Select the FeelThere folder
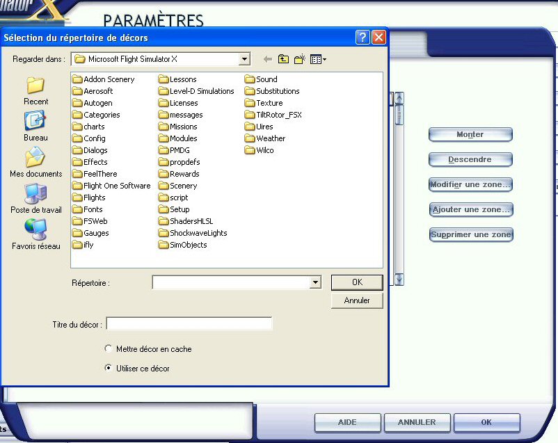Image resolution: width=558 pixels, height=443 pixels. tap(95, 174)
